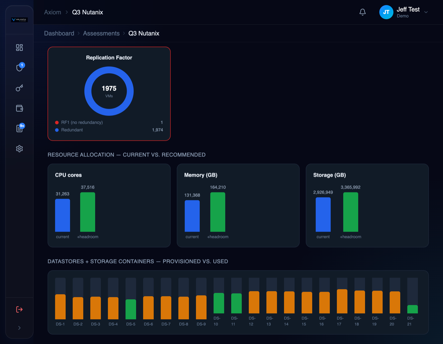Click the "1975" VMs count in donut
The width and height of the screenshot is (443, 344).
pyautogui.click(x=109, y=89)
